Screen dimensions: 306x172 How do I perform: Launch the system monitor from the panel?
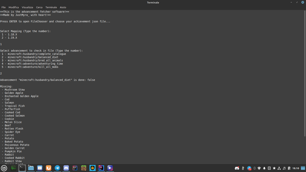[13, 168]
